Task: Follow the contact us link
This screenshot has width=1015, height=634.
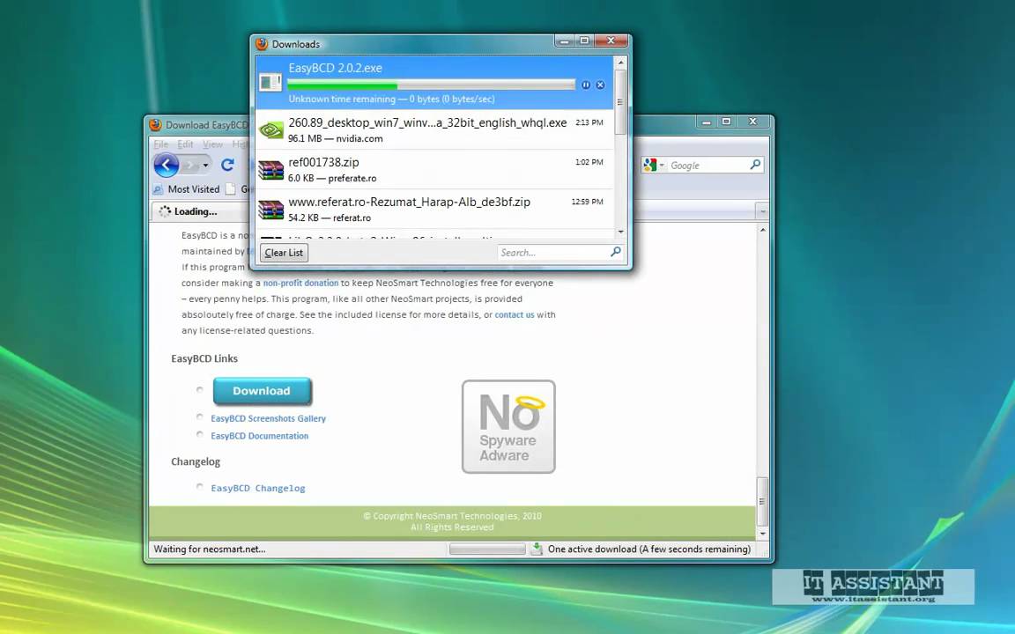Action: (x=515, y=314)
